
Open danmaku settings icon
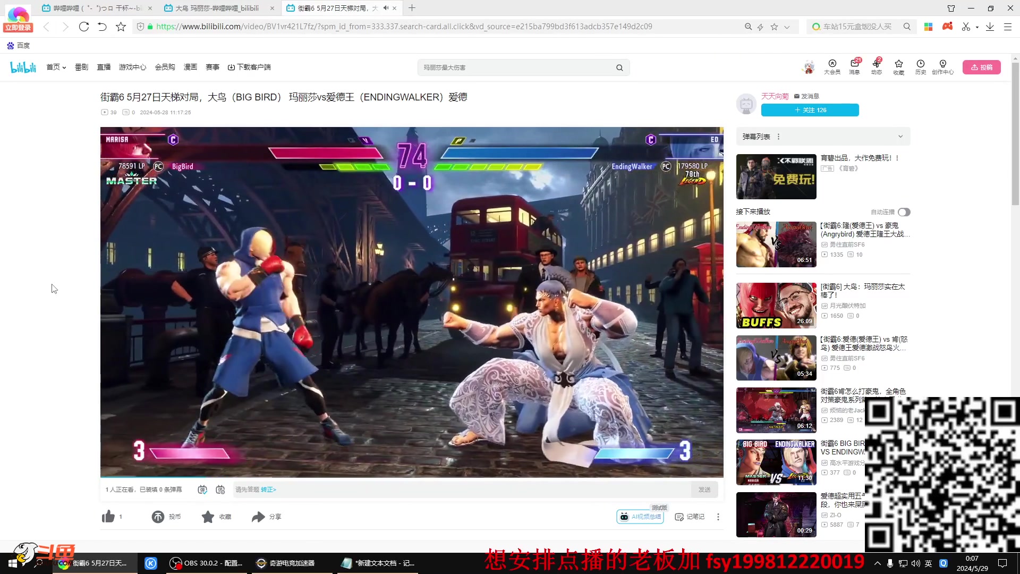tap(220, 489)
